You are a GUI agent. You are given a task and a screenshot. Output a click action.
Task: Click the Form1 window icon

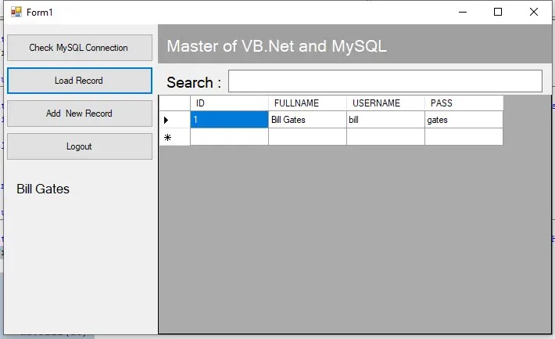(x=16, y=13)
